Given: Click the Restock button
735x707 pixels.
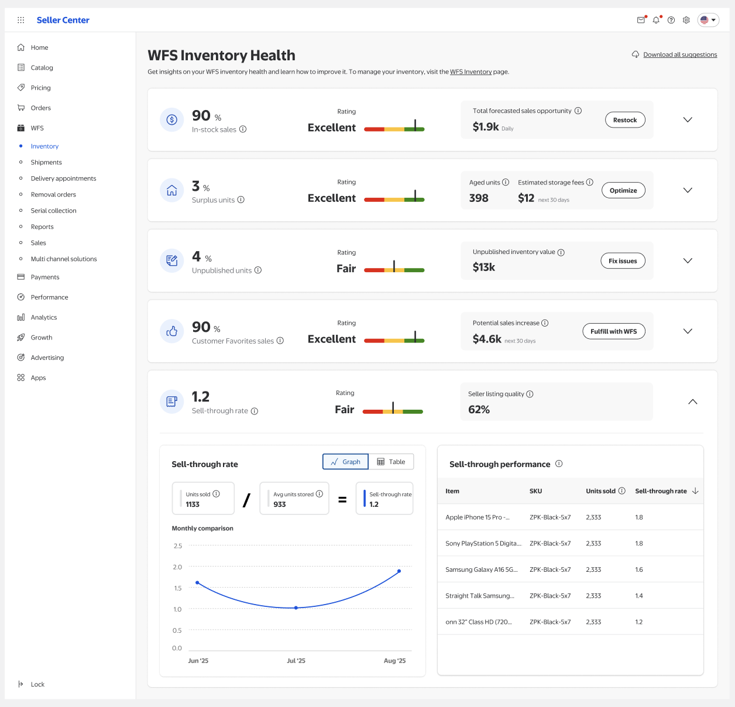Looking at the screenshot, I should pos(624,120).
